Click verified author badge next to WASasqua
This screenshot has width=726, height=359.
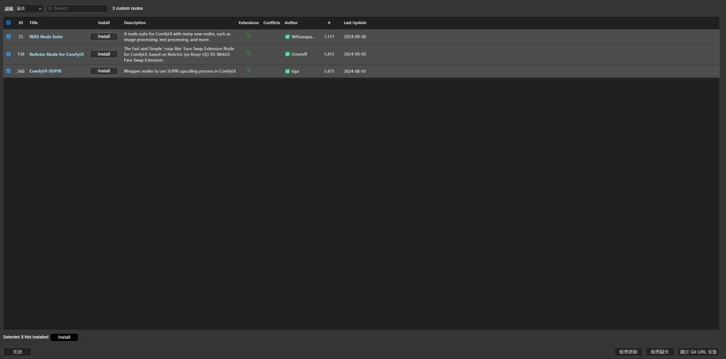[x=288, y=37]
